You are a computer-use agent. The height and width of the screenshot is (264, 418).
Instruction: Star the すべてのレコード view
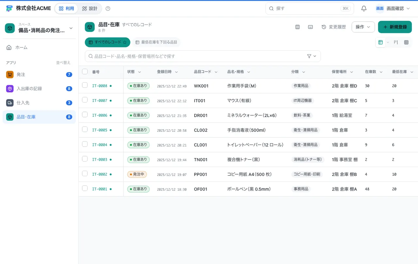click(x=124, y=42)
